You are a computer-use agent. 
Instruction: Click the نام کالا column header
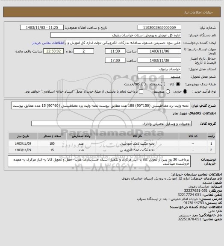137,136
